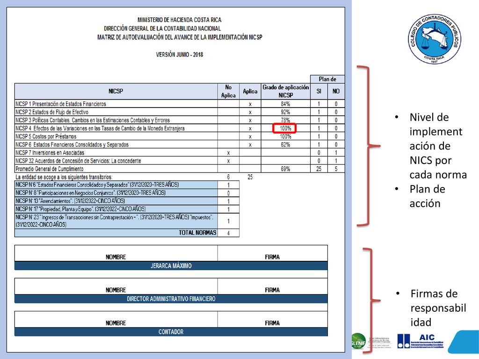This screenshot has width=479, height=359.
Task: Select row 'NICSP 7 Inversiones en Asociadas'
Action: [x=180, y=152]
